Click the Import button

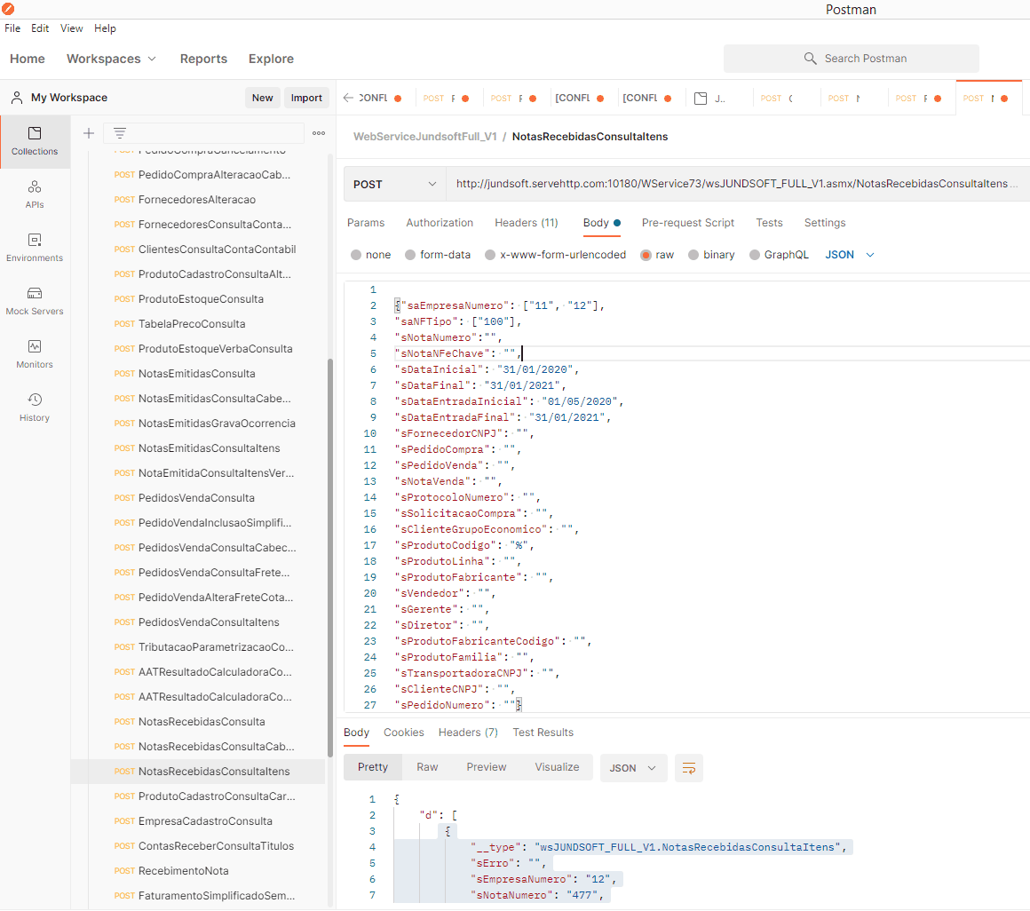click(306, 98)
